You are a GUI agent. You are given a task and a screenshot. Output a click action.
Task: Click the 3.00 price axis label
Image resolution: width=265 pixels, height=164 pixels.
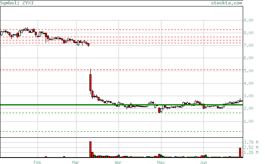[x=248, y=96]
